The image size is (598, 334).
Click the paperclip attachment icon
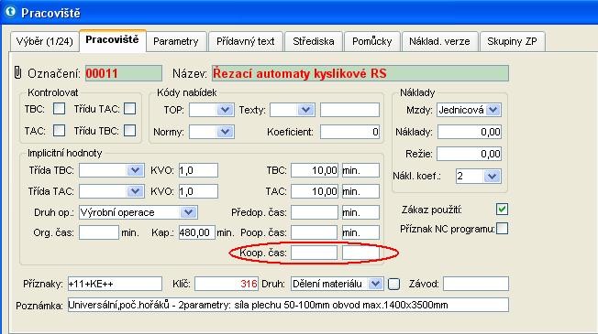click(x=17, y=72)
